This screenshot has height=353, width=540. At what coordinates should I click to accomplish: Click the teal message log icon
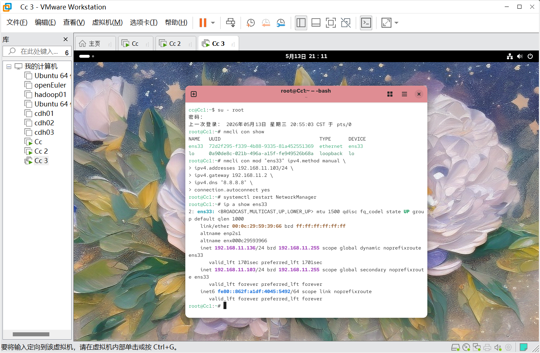(524, 348)
